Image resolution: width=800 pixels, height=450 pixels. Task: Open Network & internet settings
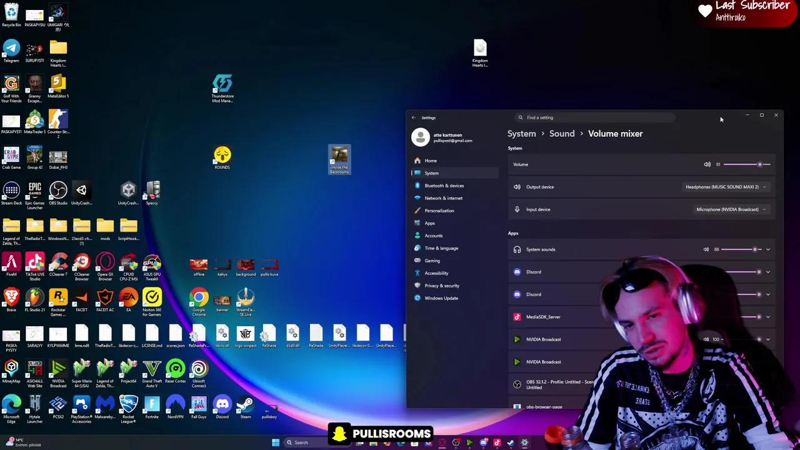[x=455, y=198]
